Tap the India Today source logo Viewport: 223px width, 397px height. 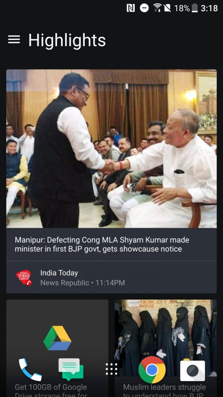point(24,278)
